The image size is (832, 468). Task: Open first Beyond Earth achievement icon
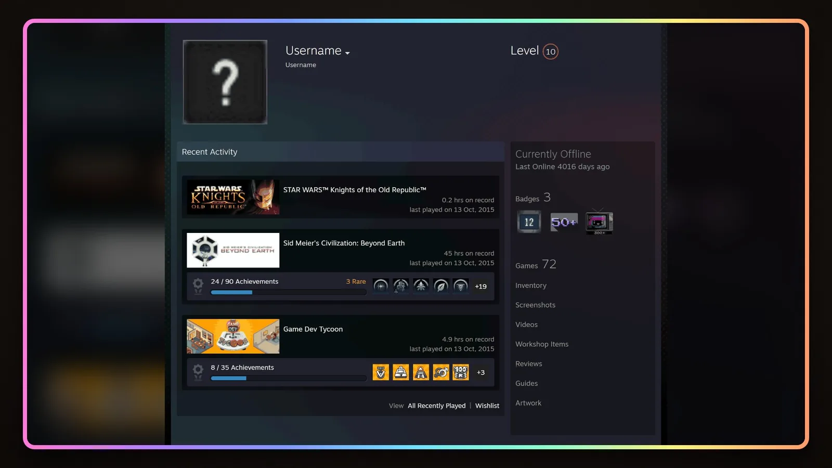(381, 286)
